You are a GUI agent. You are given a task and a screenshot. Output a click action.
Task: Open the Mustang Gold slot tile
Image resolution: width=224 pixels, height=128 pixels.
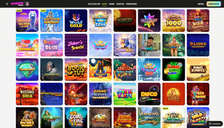(27, 94)
